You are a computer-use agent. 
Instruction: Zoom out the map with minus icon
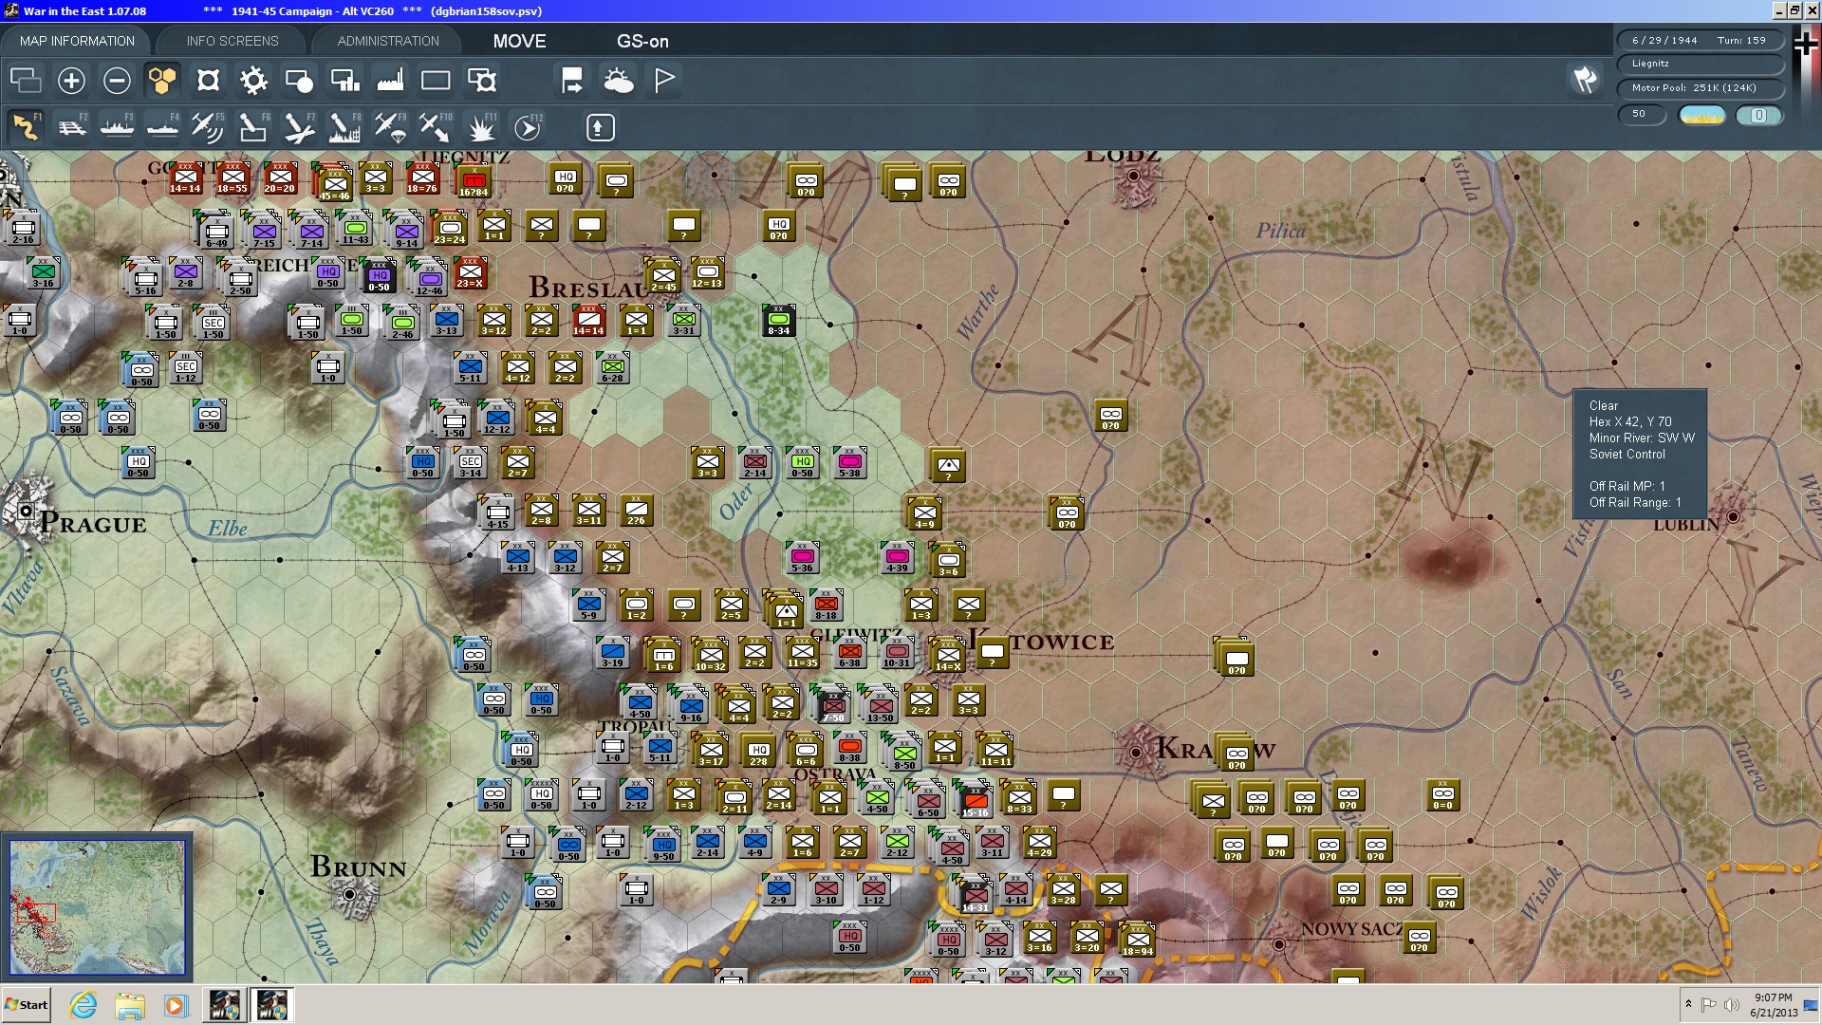coord(117,81)
